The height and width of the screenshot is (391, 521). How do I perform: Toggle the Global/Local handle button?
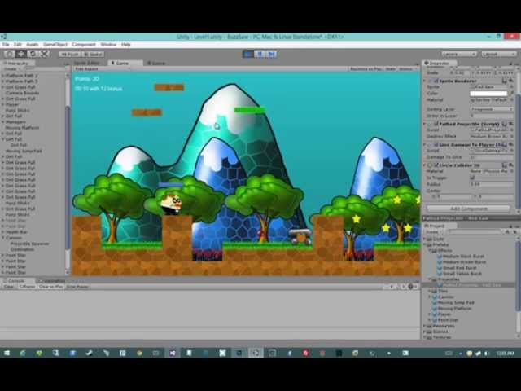click(93, 55)
